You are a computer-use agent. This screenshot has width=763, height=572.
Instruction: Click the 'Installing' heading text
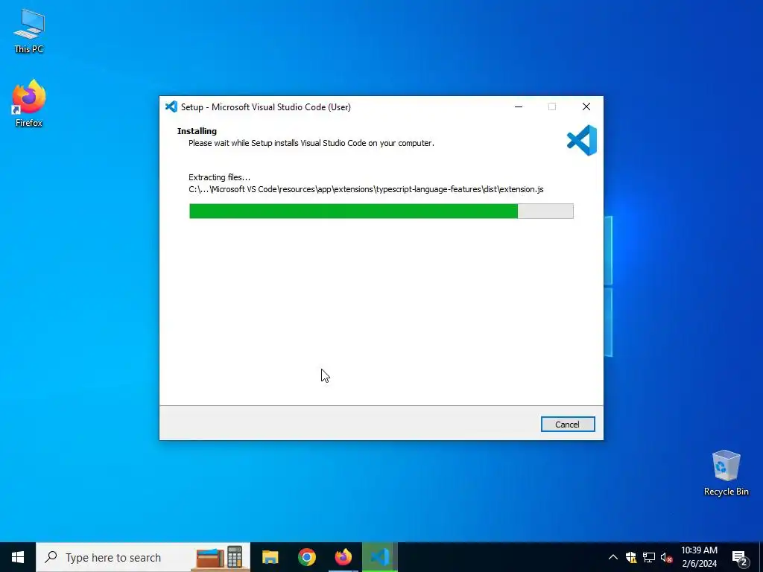pos(197,131)
